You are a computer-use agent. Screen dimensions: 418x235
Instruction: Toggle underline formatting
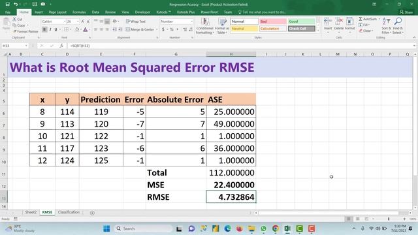pos(56,29)
